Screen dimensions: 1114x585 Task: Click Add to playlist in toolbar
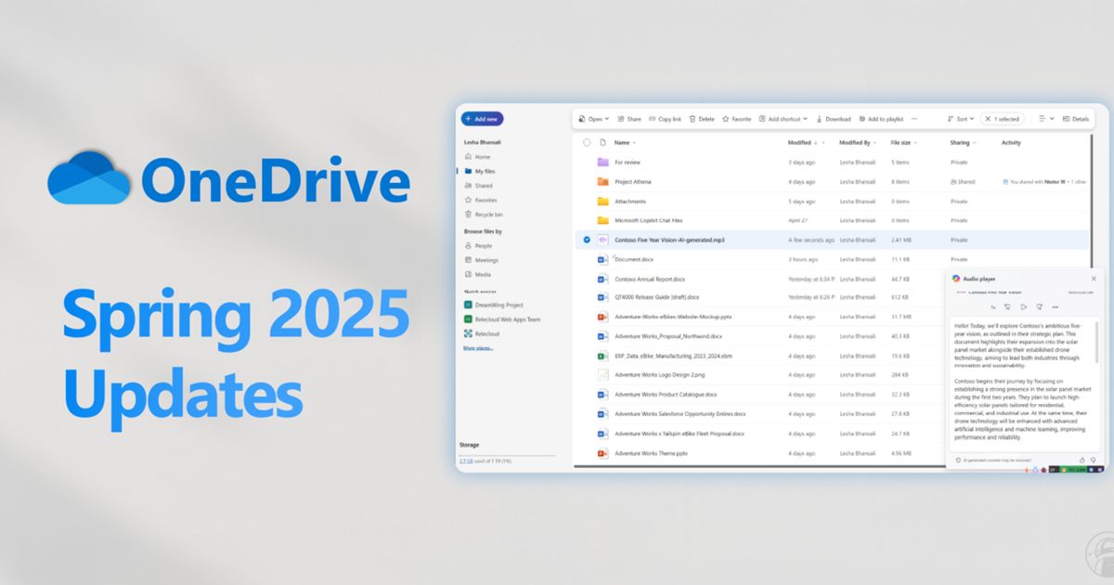coord(881,119)
